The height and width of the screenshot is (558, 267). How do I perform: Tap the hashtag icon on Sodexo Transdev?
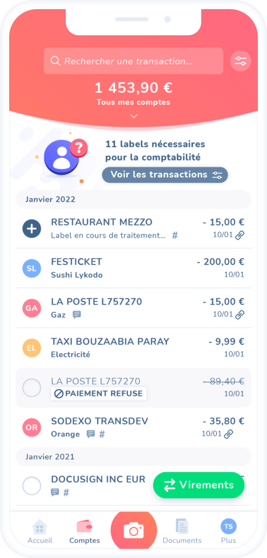pyautogui.click(x=102, y=434)
